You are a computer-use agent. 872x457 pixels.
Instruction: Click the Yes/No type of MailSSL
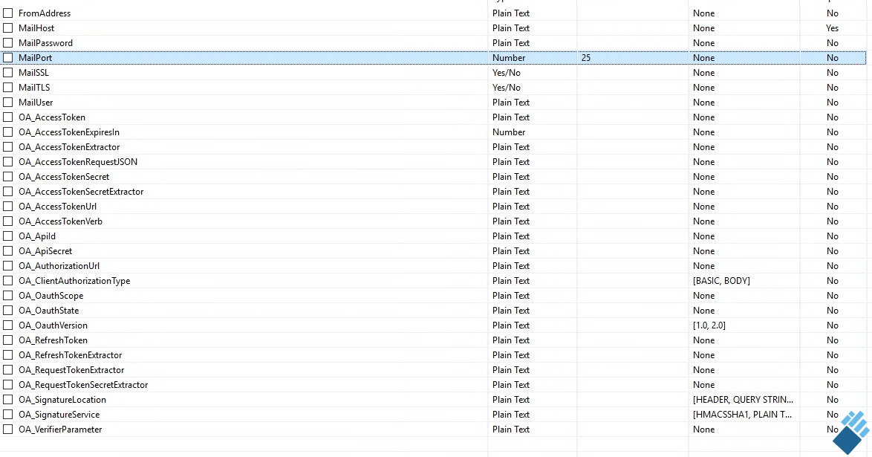coord(506,72)
